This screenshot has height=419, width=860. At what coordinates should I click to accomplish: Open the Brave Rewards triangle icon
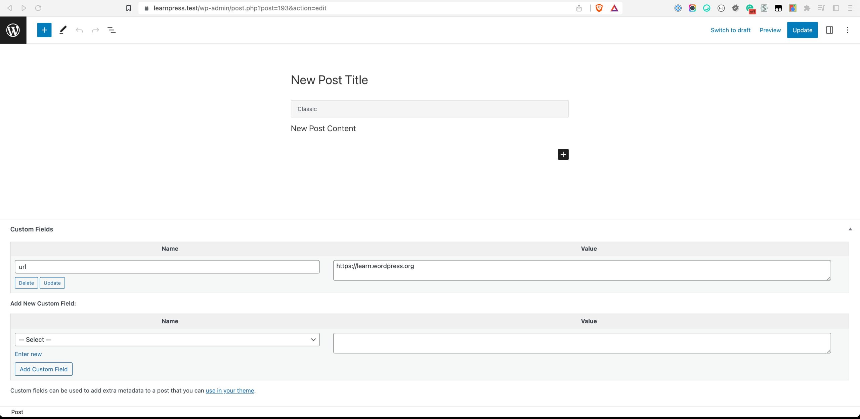coord(614,8)
